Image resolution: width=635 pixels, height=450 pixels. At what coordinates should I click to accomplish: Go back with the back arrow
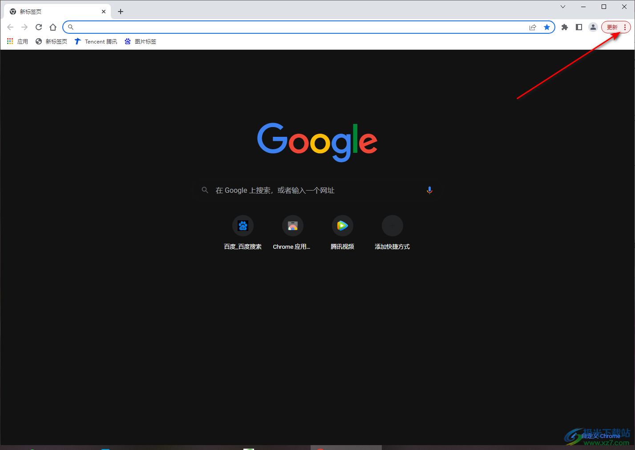click(10, 27)
